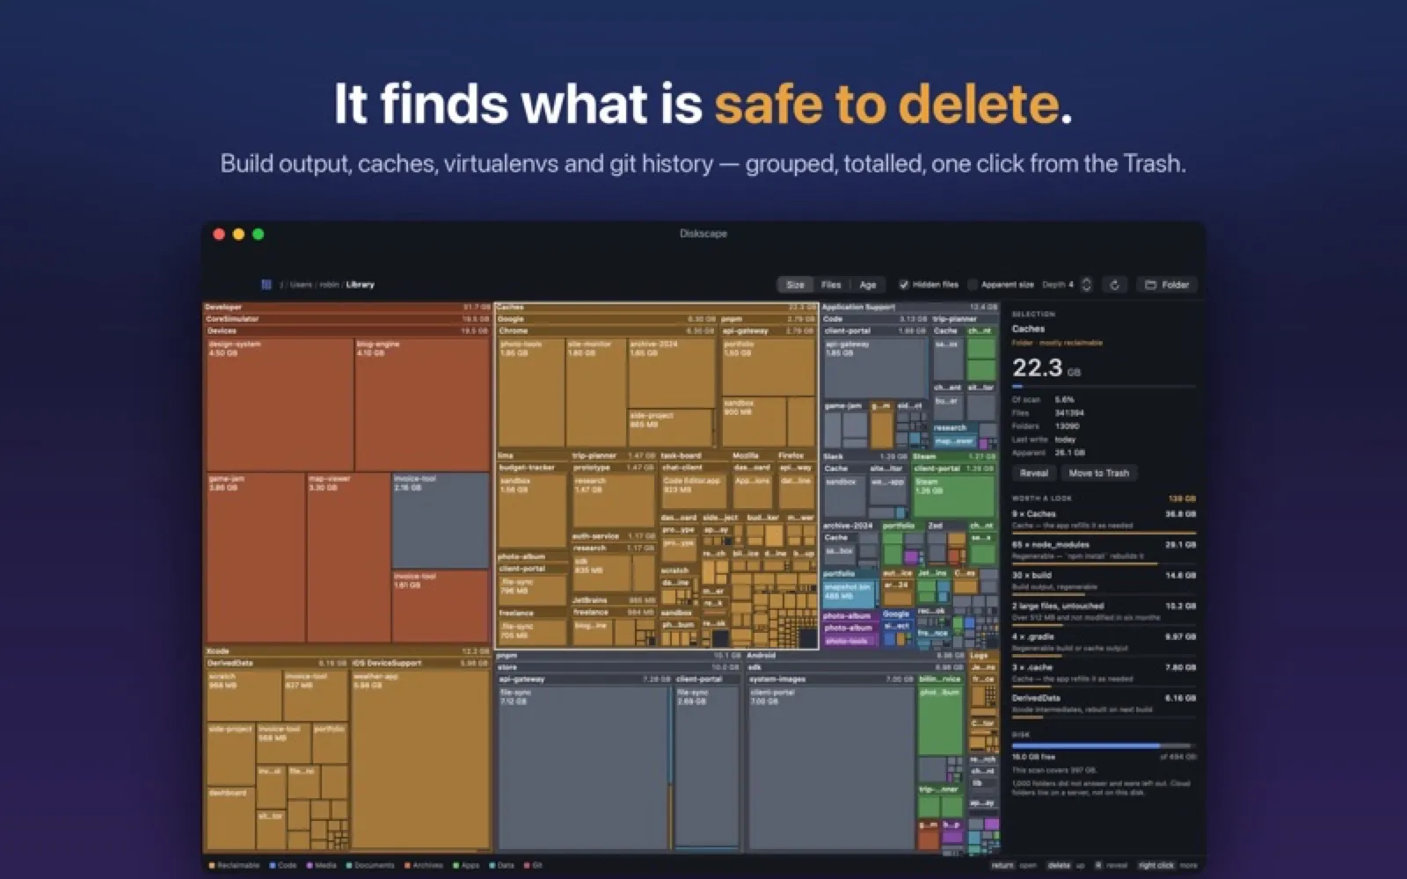Viewport: 1407px width, 879px height.
Task: Select the Caches folder header in treemap
Action: 657,308
